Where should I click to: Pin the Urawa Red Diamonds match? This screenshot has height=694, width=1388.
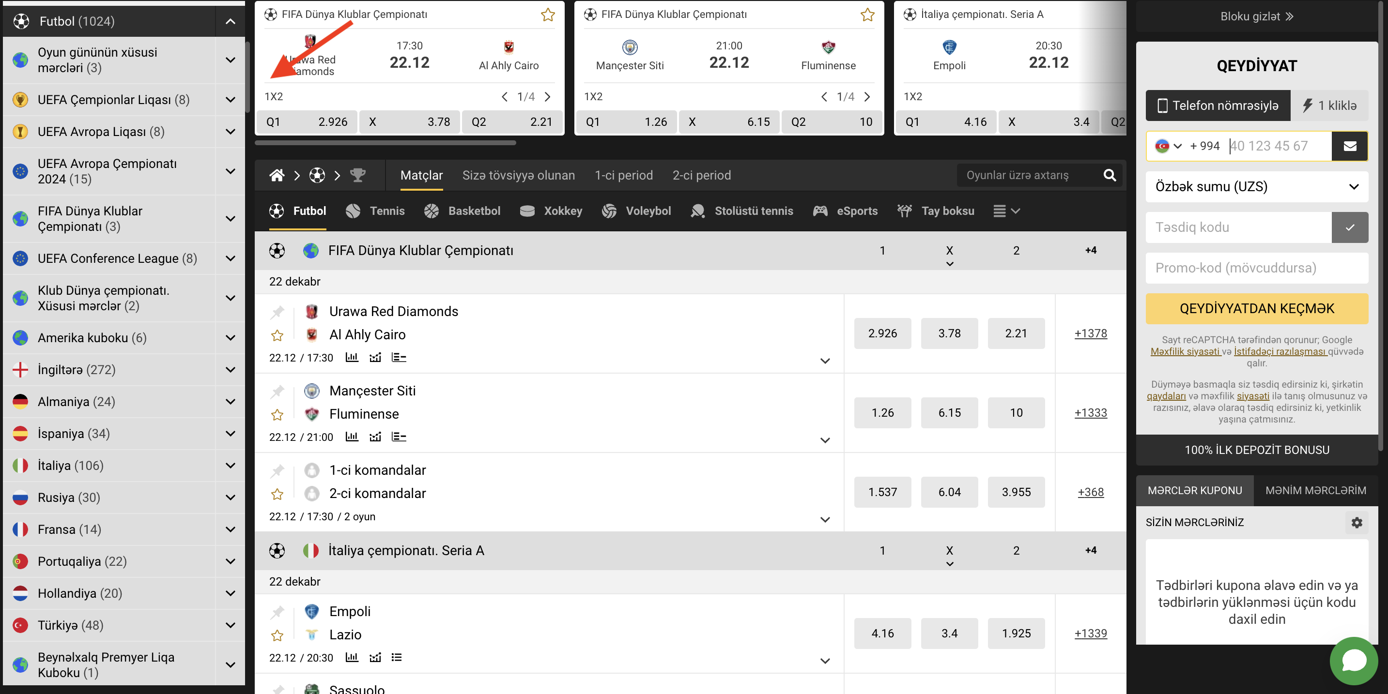tap(278, 312)
